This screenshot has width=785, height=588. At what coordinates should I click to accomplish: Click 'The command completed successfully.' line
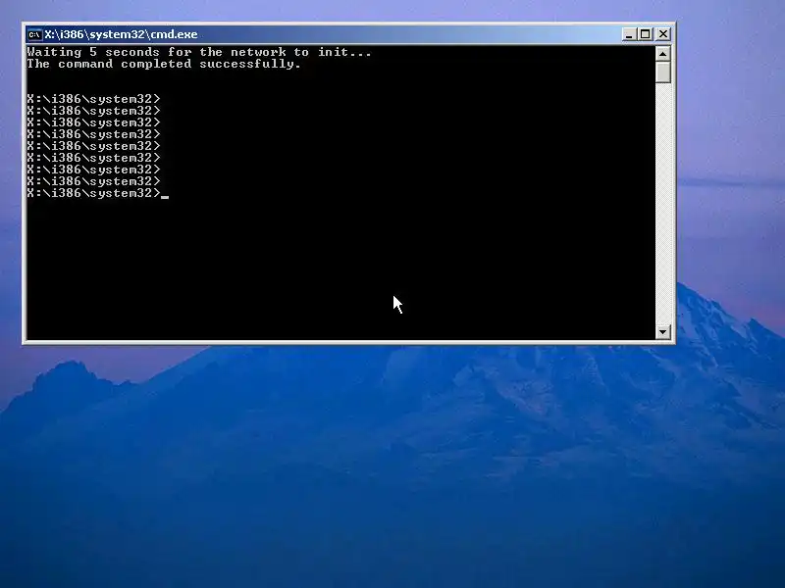(x=164, y=64)
